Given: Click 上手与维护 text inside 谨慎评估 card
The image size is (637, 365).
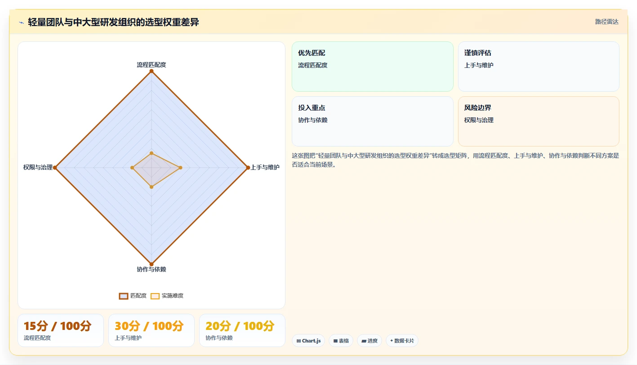Looking at the screenshot, I should pos(479,65).
